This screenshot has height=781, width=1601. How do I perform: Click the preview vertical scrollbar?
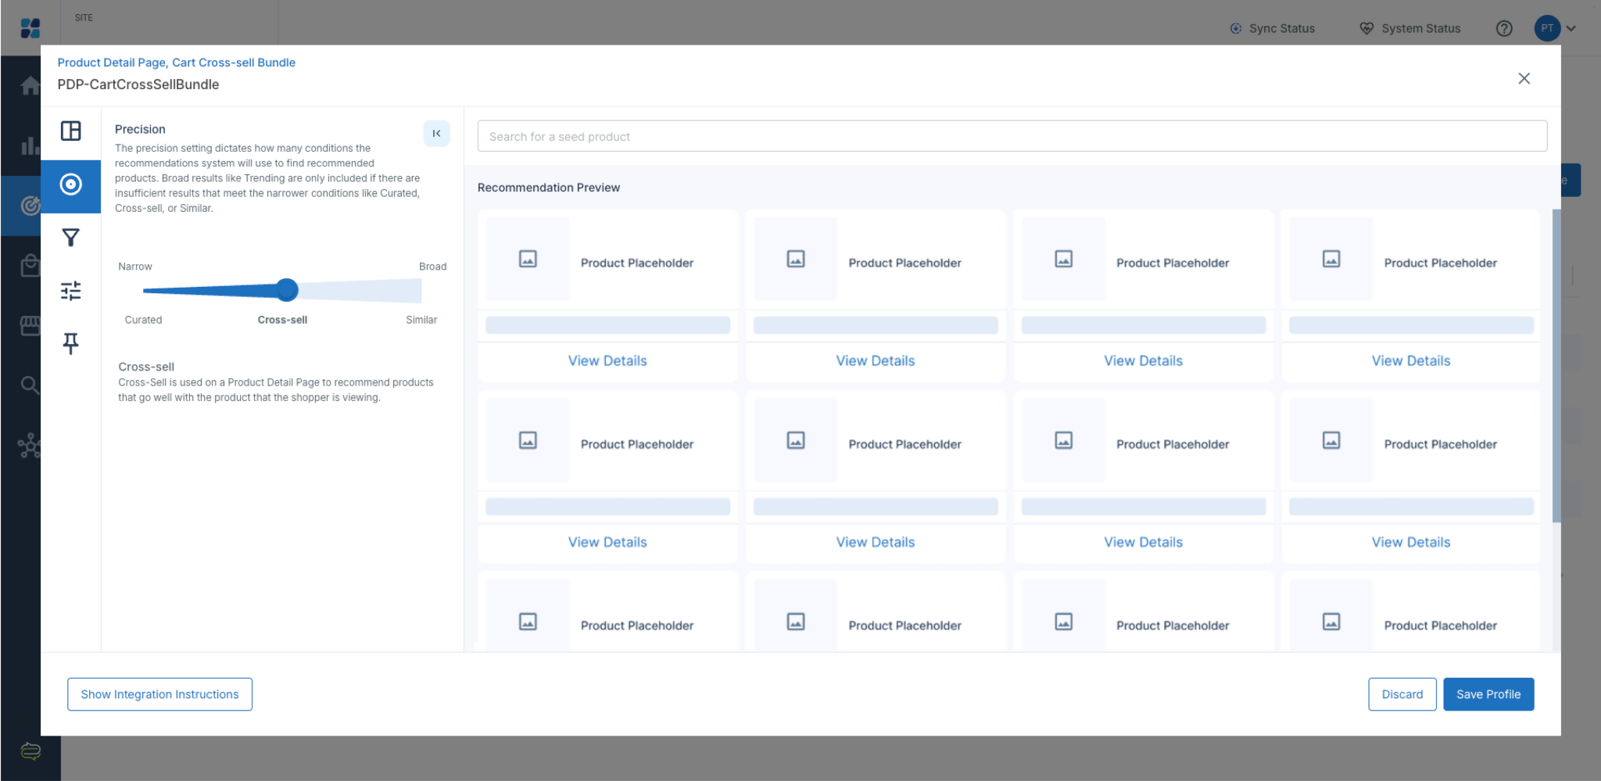click(x=1556, y=366)
